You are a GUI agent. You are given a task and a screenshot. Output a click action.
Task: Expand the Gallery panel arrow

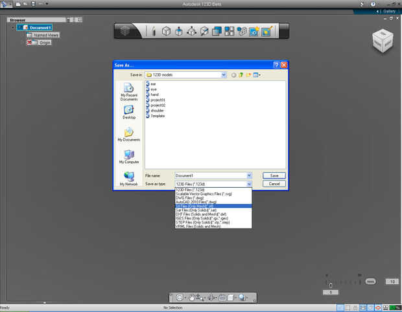[377, 11]
